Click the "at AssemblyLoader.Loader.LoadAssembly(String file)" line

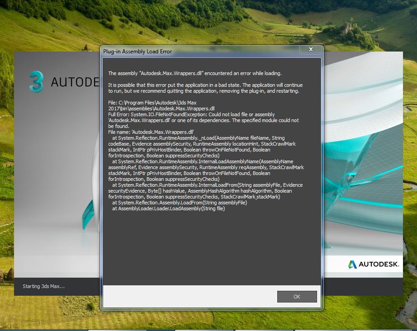pos(168,209)
